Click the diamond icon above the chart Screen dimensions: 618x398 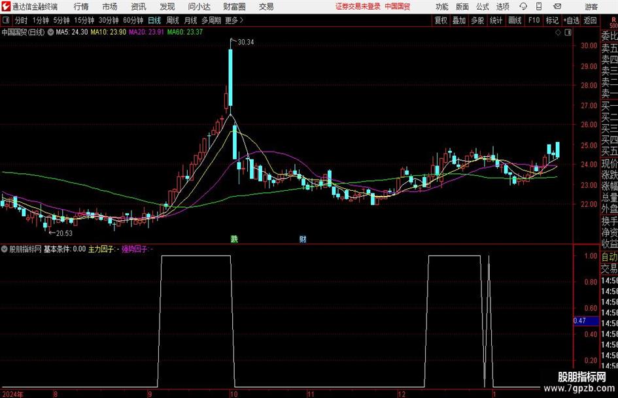click(558, 33)
